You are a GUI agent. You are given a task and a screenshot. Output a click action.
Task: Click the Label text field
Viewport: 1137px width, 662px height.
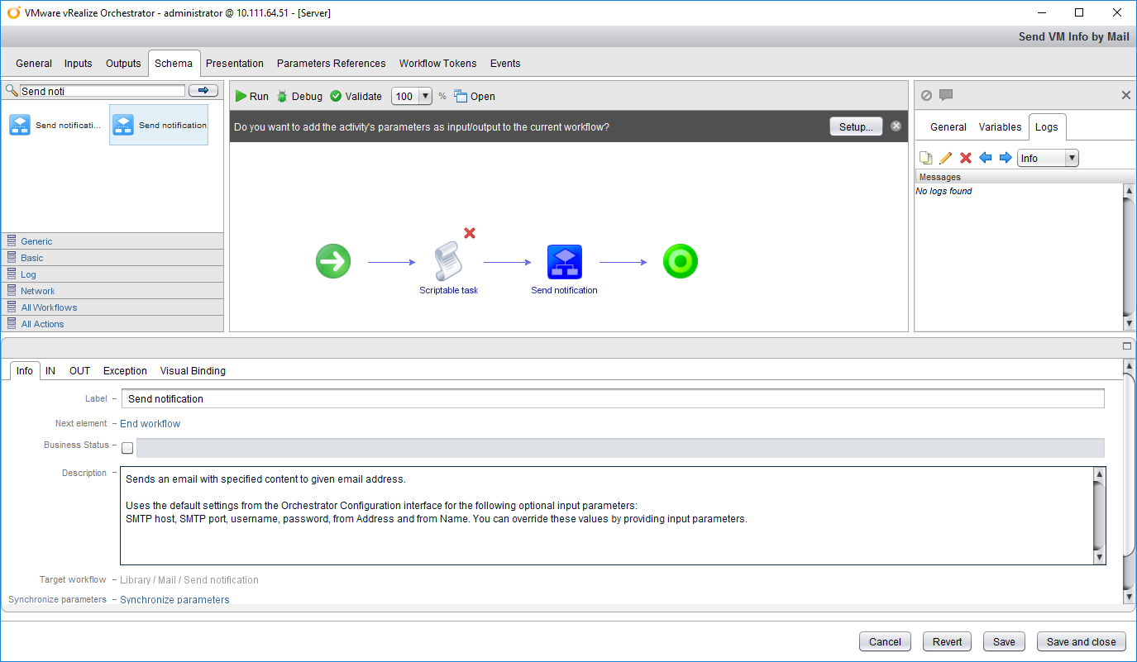coord(612,398)
